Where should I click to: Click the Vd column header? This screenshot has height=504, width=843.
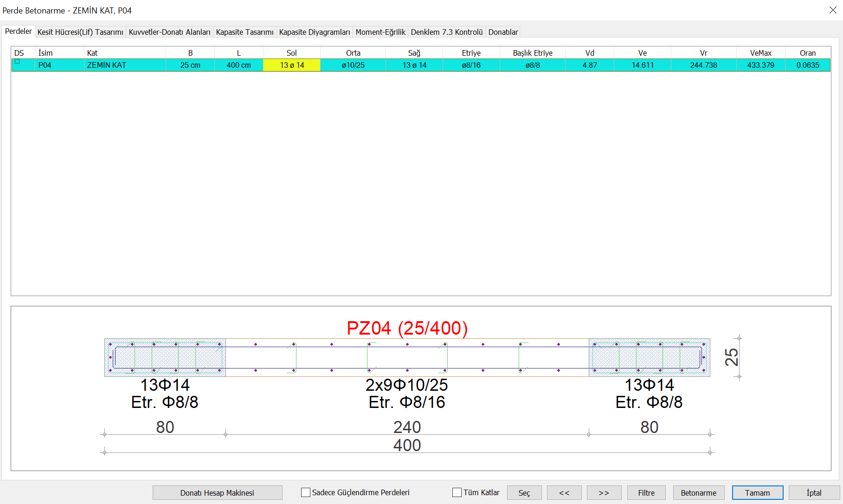589,53
